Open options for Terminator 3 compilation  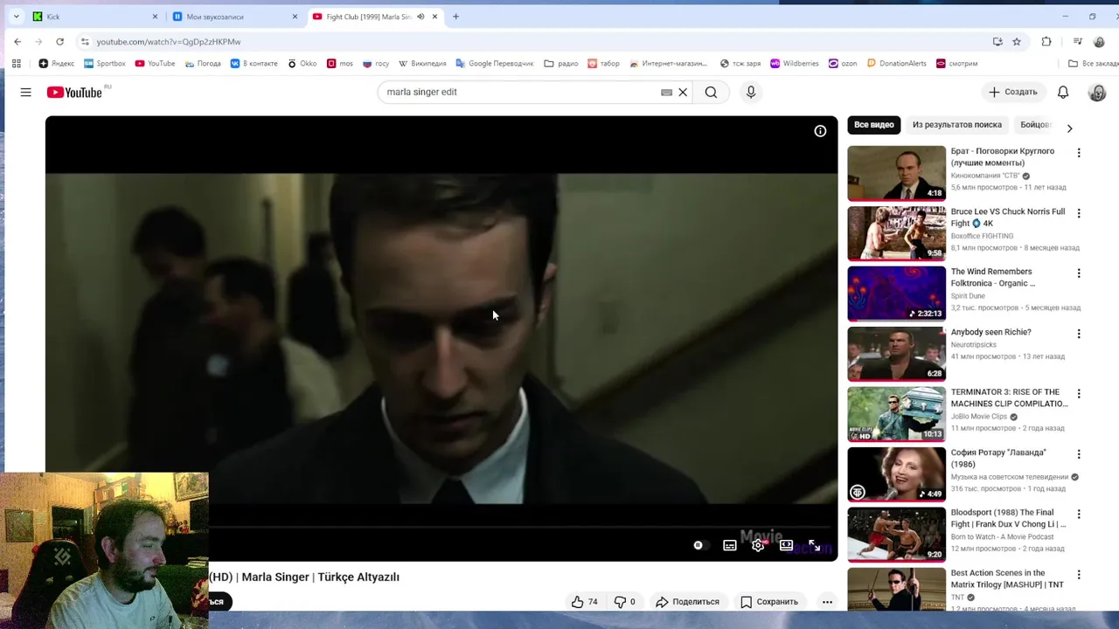pos(1079,394)
